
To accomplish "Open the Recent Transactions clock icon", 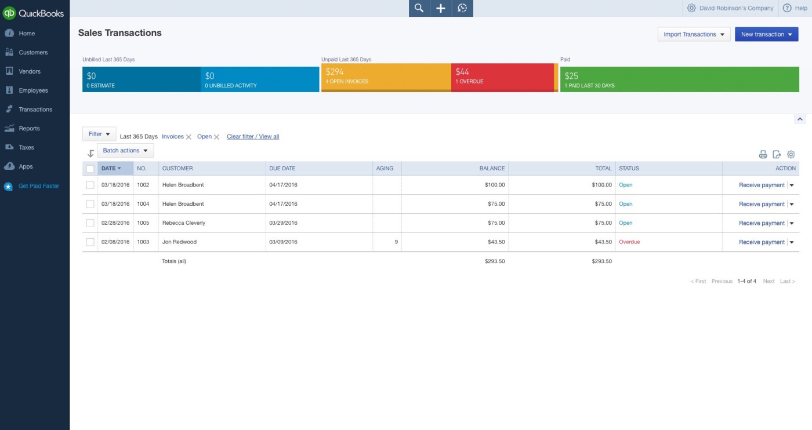I will point(462,8).
